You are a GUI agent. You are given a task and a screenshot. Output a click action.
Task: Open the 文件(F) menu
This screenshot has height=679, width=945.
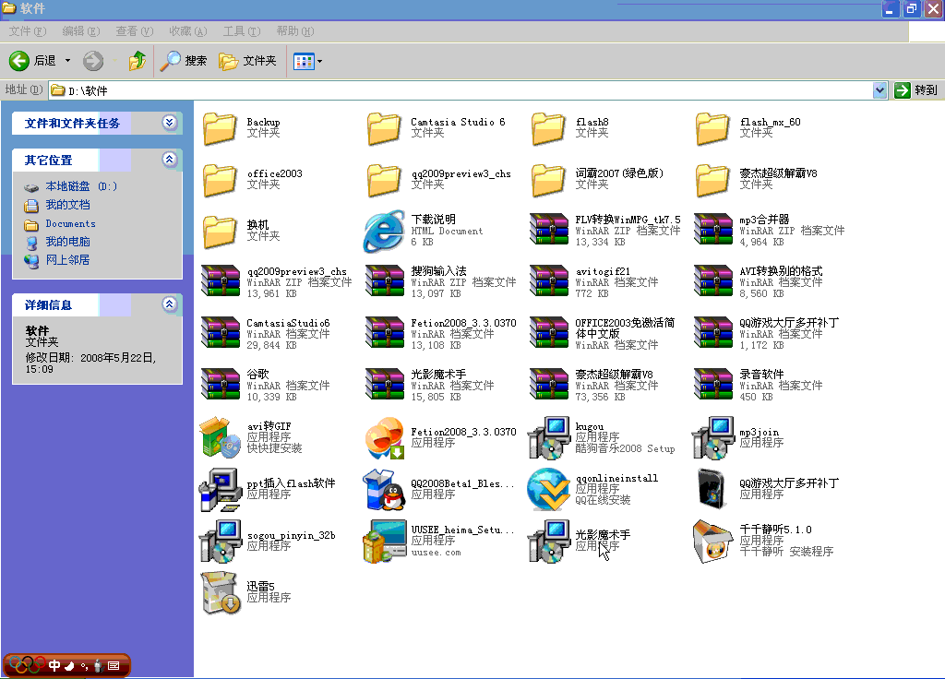click(27, 31)
